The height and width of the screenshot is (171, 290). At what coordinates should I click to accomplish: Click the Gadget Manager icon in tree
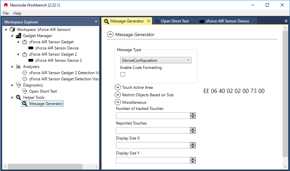click(19, 36)
